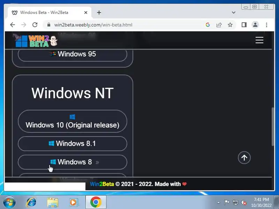Open the taskbar clock and date

click(x=261, y=202)
